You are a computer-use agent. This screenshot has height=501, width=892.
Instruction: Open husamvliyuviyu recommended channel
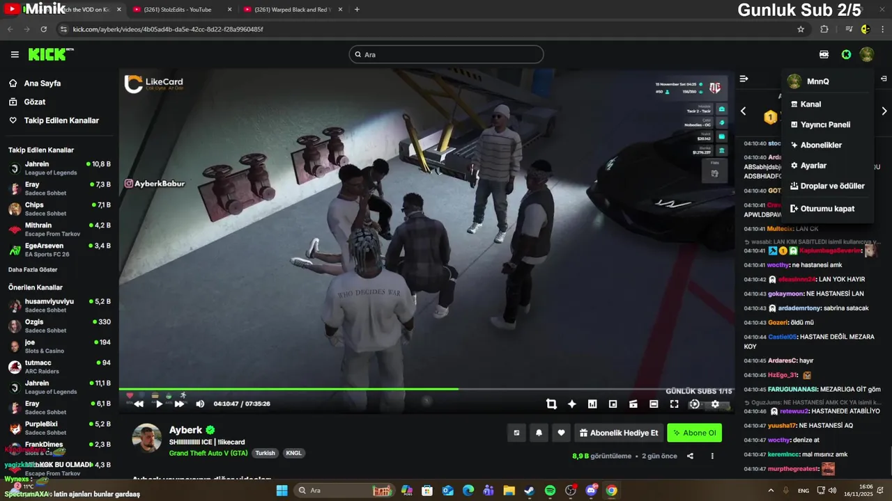[x=59, y=305]
